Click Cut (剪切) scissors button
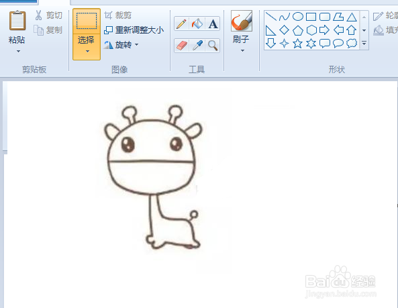 pyautogui.click(x=48, y=15)
